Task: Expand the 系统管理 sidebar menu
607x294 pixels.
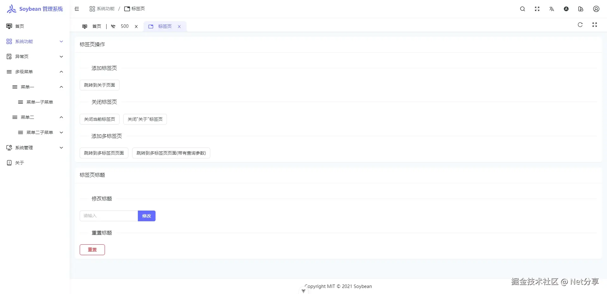Action: [35, 148]
